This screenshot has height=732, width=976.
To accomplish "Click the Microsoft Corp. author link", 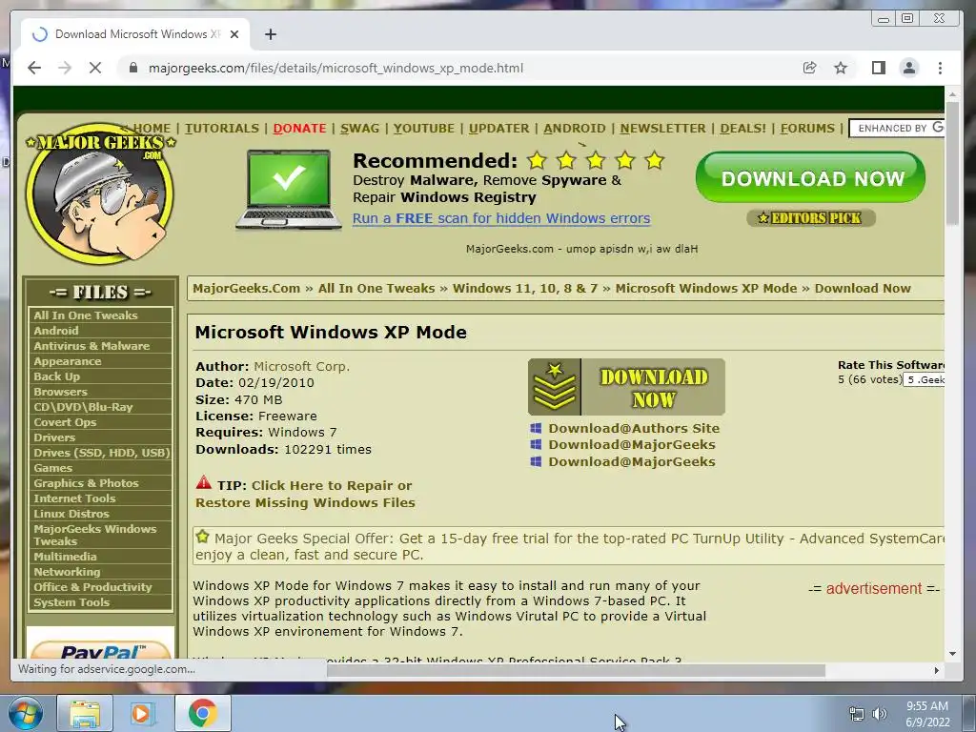I will tap(302, 367).
